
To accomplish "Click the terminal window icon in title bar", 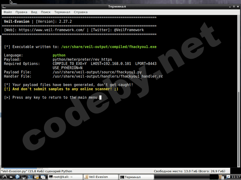I will pyautogui.click(x=4, y=7).
